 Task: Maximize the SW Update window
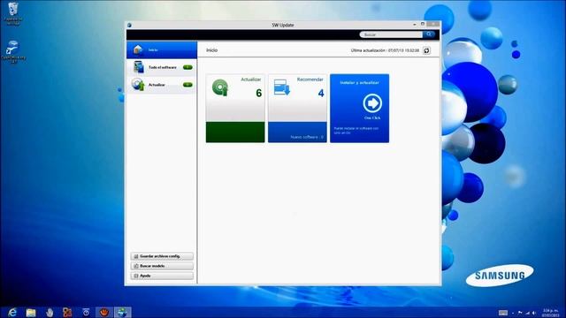click(423, 24)
